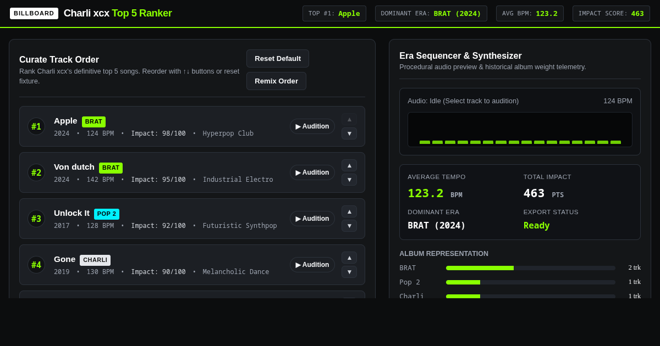
Task: Click CHARLI tag on Gone
Action: [95, 260]
